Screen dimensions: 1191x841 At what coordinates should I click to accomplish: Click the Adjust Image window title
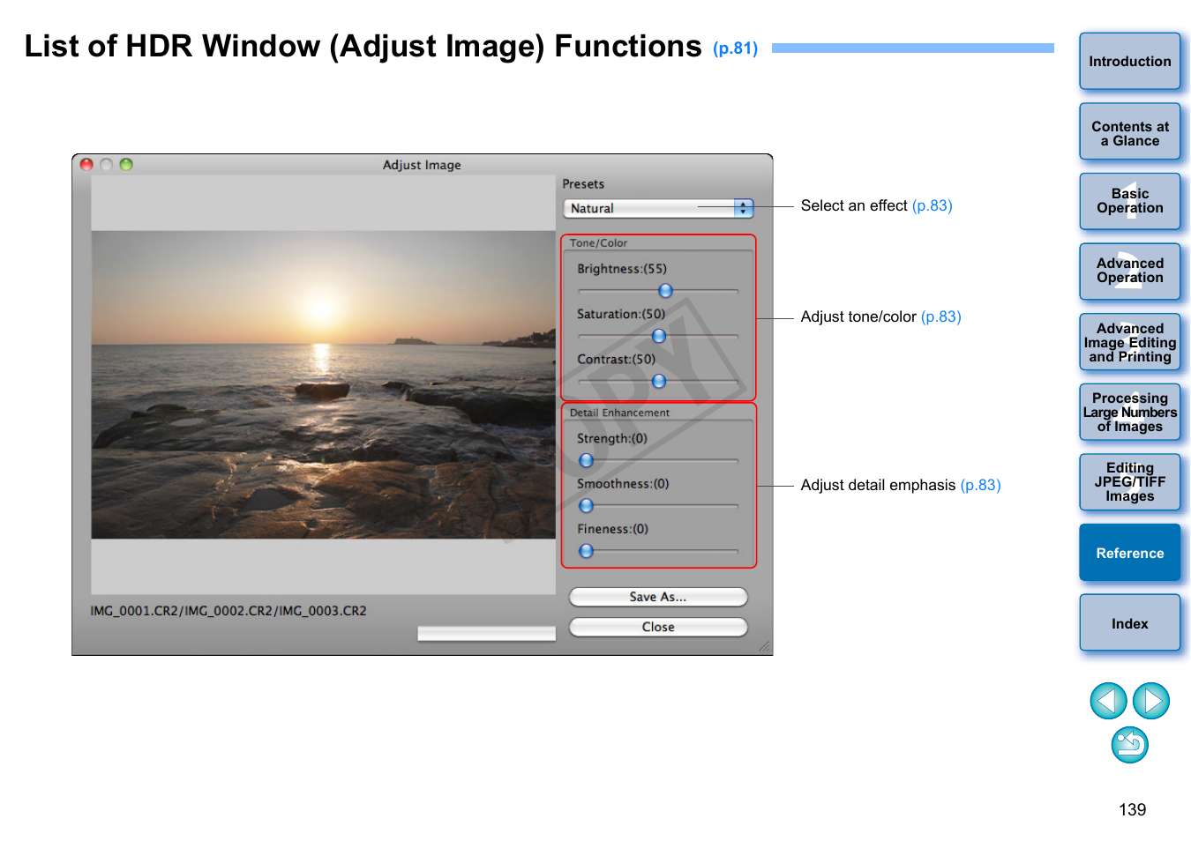pos(422,165)
